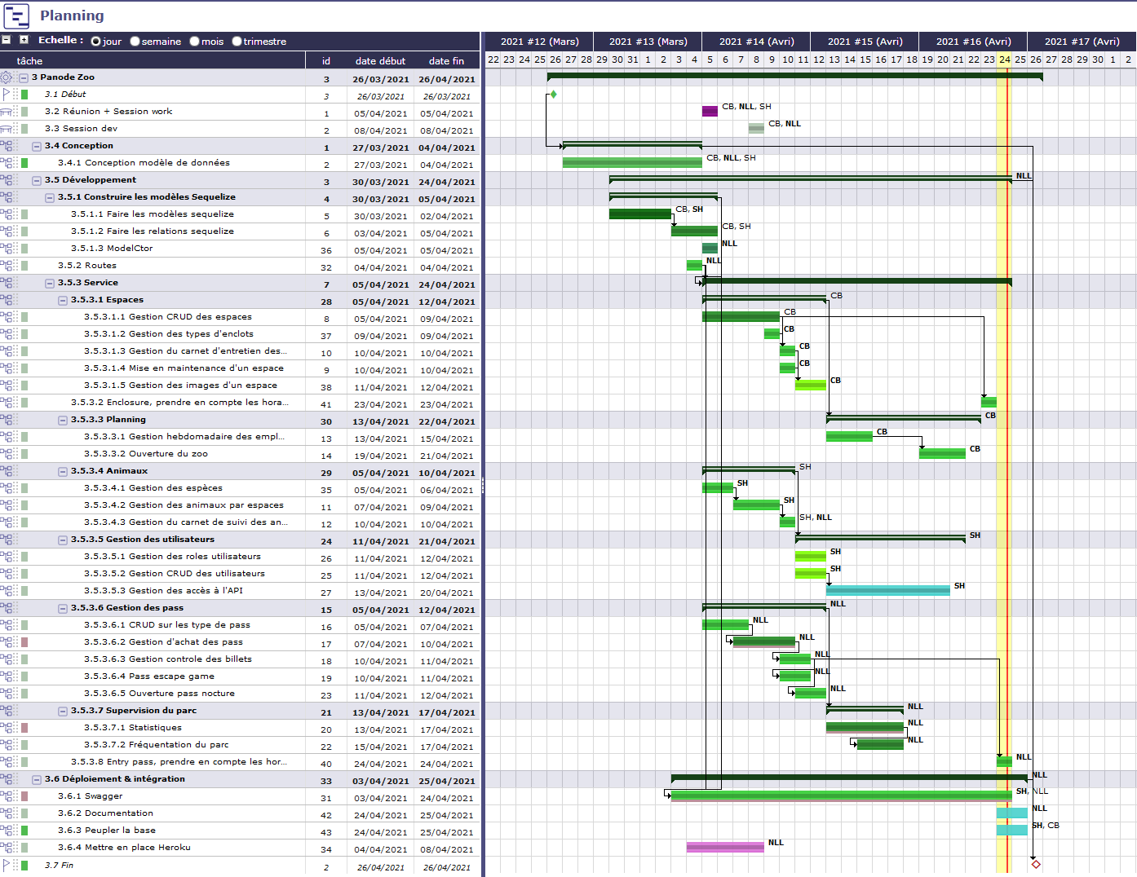Click the activity tree icon on the 3.4 Conception row
This screenshot has width=1137, height=877.
click(x=7, y=146)
